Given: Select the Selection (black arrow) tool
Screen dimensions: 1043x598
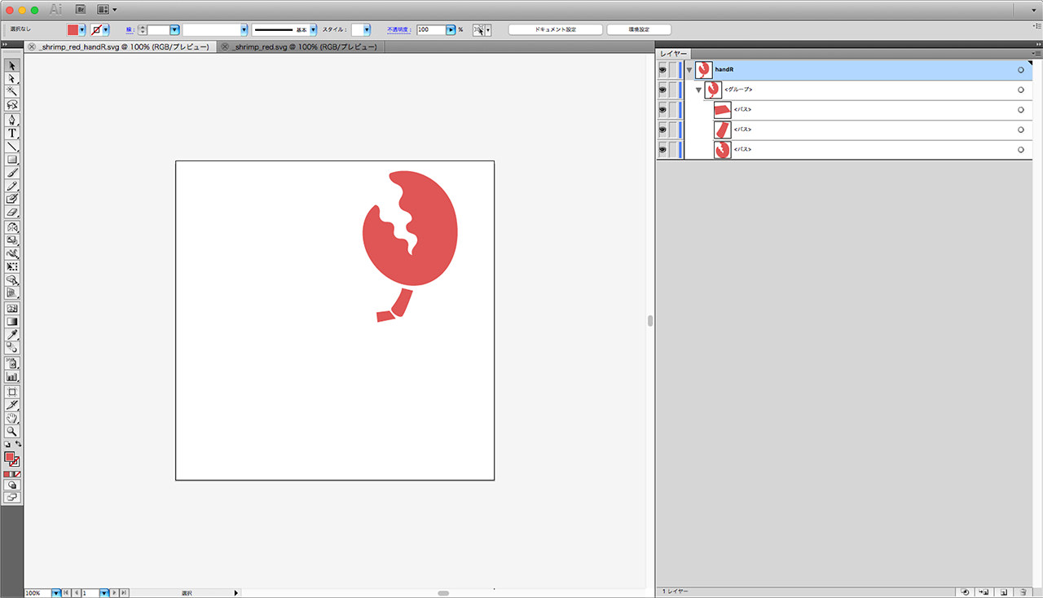Looking at the screenshot, I should (x=12, y=66).
